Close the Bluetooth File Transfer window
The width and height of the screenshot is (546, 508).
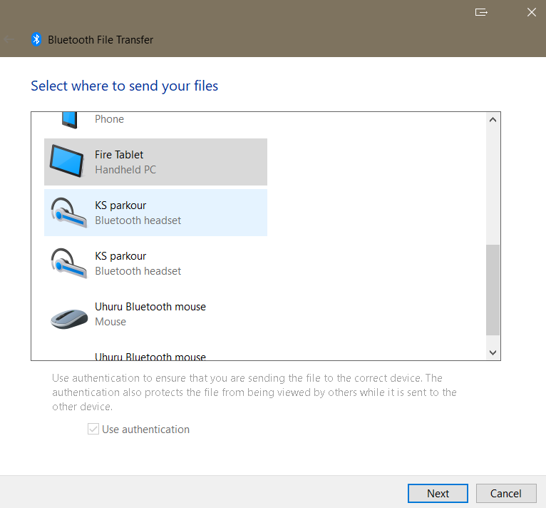pyautogui.click(x=531, y=12)
